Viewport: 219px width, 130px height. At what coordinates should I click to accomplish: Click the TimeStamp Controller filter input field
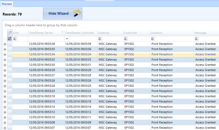83,39
